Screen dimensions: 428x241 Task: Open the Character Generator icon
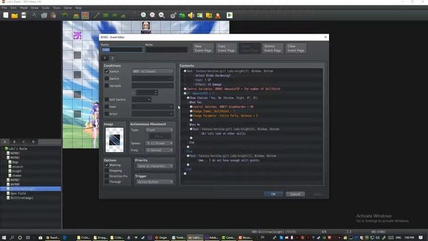point(218,15)
